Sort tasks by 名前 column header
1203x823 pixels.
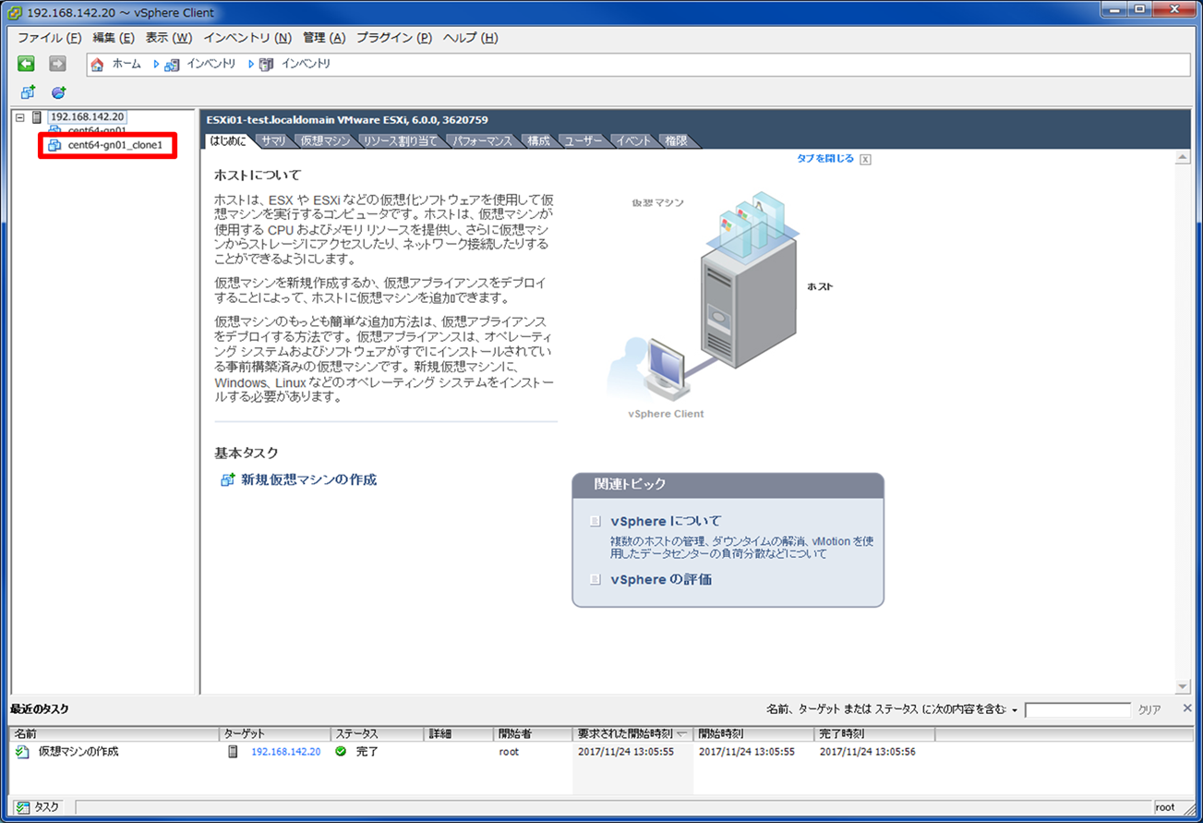click(114, 734)
